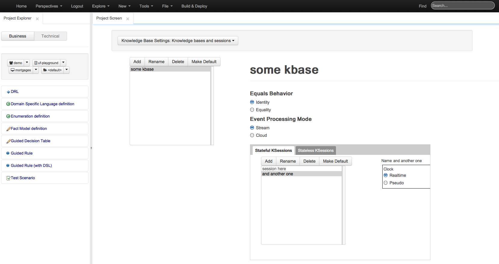Click the vertical panel splitter handle

pyautogui.click(x=91, y=148)
